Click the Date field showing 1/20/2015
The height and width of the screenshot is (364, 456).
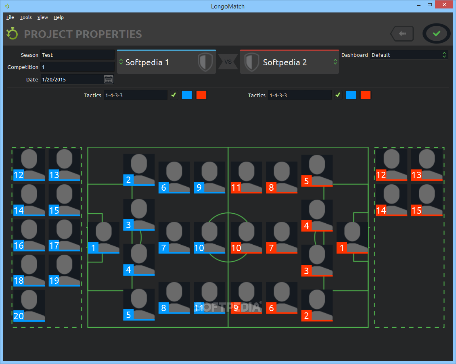tap(71, 79)
